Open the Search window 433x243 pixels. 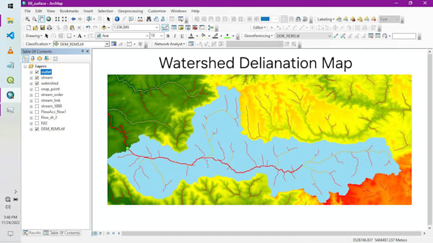[188, 27]
